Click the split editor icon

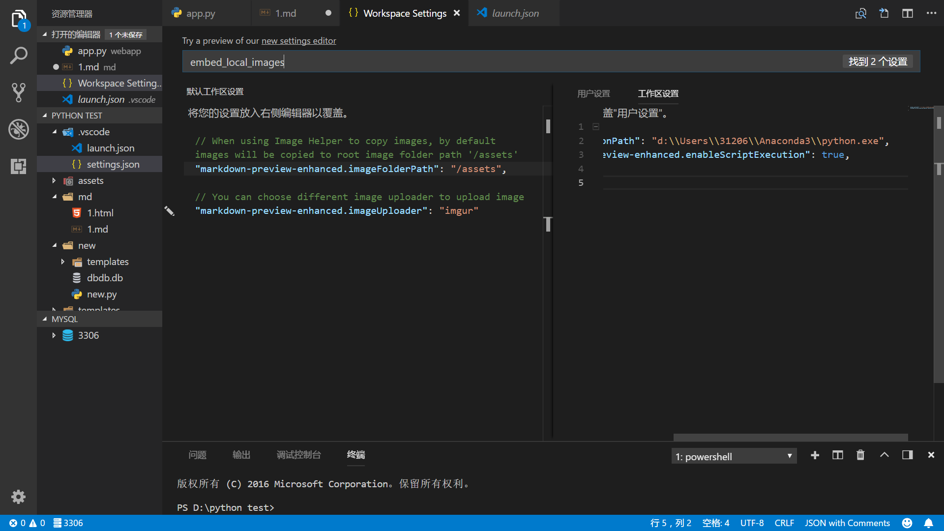click(x=907, y=13)
